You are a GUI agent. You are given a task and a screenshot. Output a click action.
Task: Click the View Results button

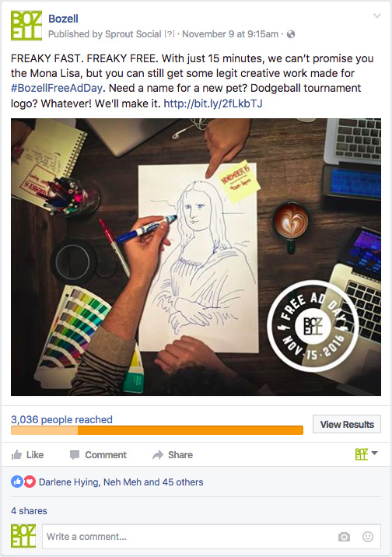(x=347, y=424)
